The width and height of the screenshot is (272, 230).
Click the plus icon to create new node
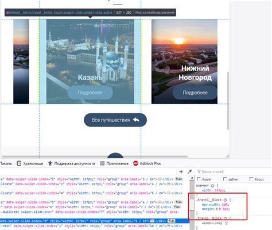(181, 172)
